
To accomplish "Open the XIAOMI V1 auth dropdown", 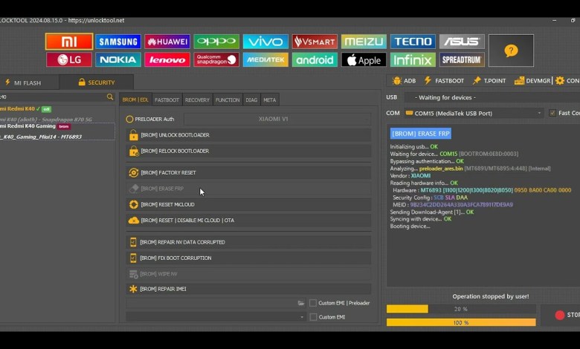I will point(277,119).
